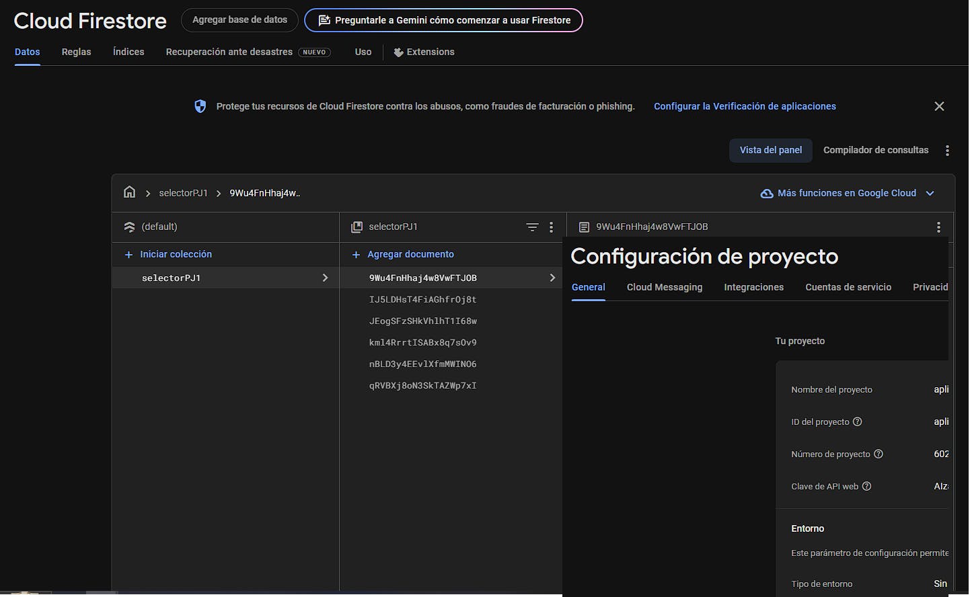Switch to Compilador de consultas view
Image resolution: width=970 pixels, height=597 pixels.
pyautogui.click(x=875, y=150)
